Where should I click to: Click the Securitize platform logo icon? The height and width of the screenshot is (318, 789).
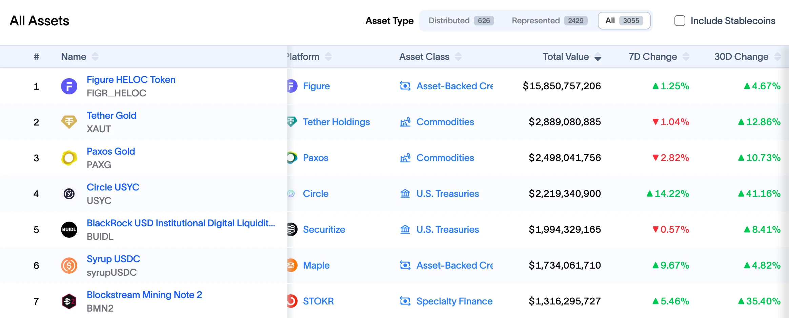click(292, 229)
